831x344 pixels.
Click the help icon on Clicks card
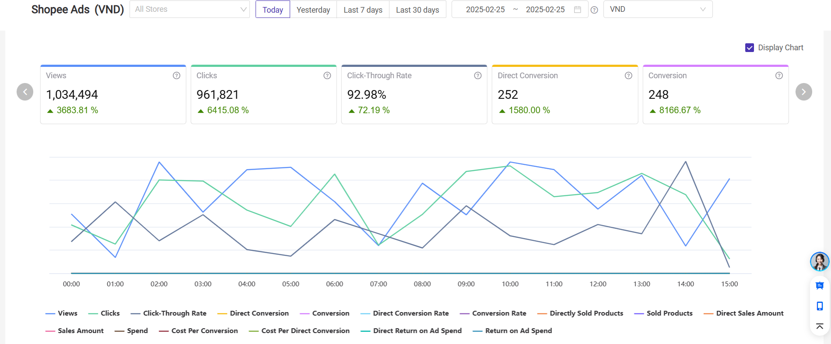pos(327,76)
